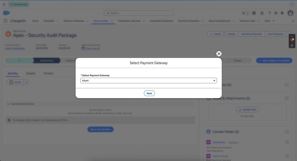Click the Scratch Org badge
Viewport: 297px width, 161px height.
tap(19, 5)
